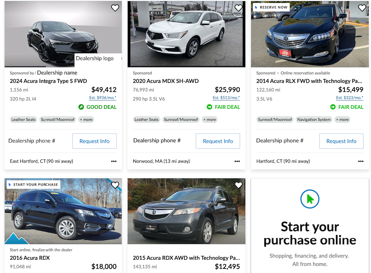The width and height of the screenshot is (371, 273).
Task: Expand '+ more' features on MDX listing
Action: [209, 120]
